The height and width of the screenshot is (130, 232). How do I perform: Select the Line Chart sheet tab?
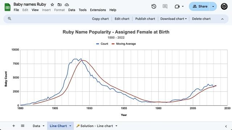point(58,126)
